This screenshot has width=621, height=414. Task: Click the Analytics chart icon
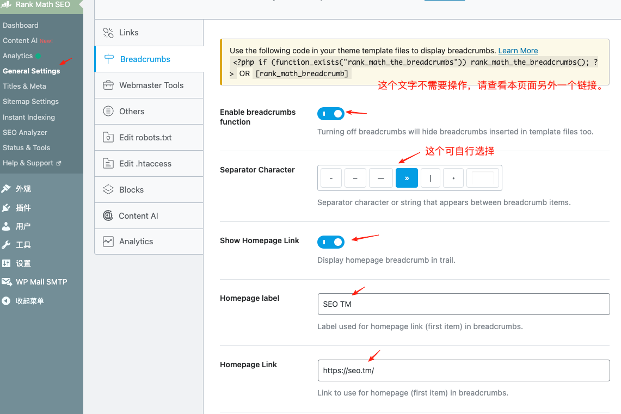click(108, 242)
